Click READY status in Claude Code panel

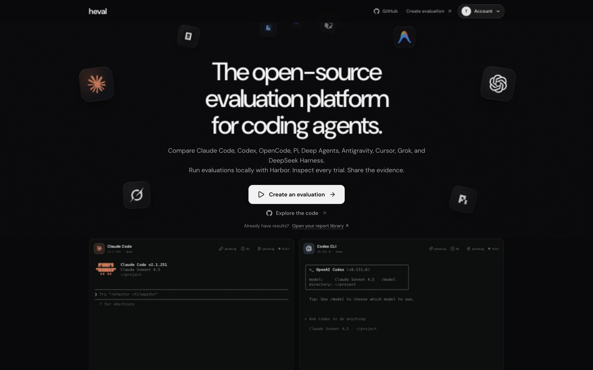pyautogui.click(x=284, y=249)
